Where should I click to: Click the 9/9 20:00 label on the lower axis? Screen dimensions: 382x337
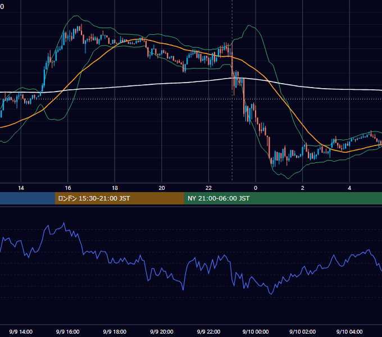[x=162, y=331]
